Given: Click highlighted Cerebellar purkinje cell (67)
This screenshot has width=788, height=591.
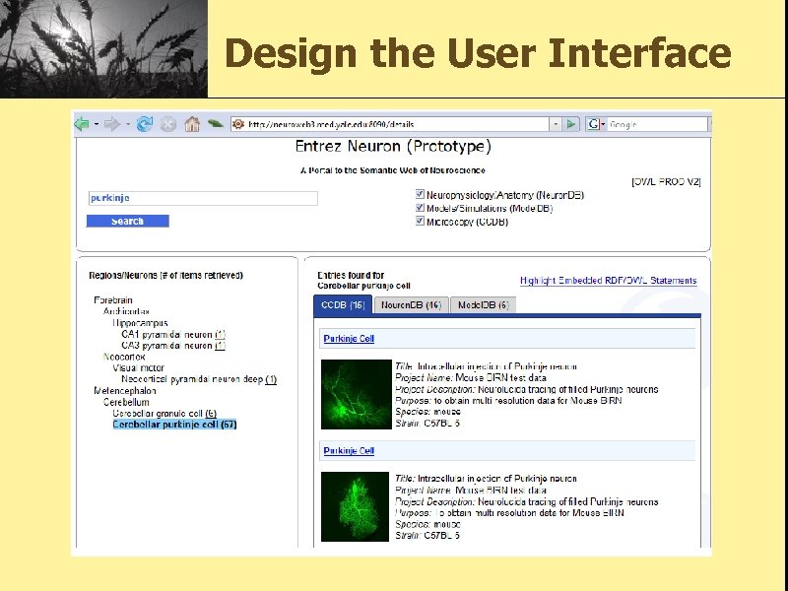Looking at the screenshot, I should [x=174, y=425].
